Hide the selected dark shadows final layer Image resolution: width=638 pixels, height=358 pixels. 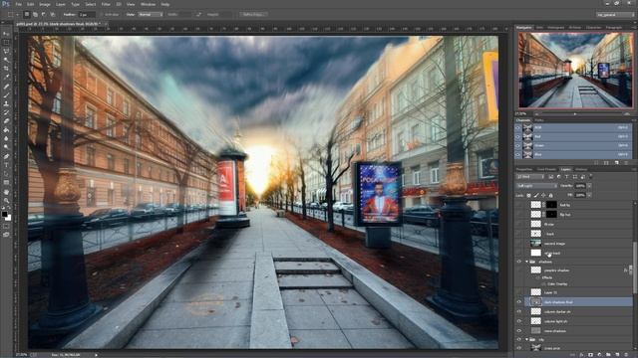tap(518, 302)
